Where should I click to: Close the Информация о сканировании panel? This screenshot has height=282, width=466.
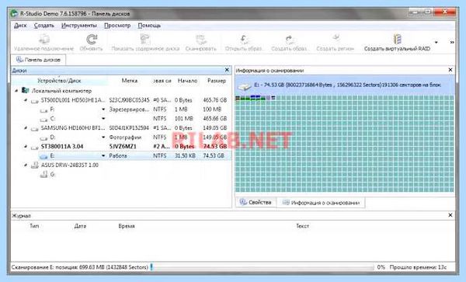450,70
